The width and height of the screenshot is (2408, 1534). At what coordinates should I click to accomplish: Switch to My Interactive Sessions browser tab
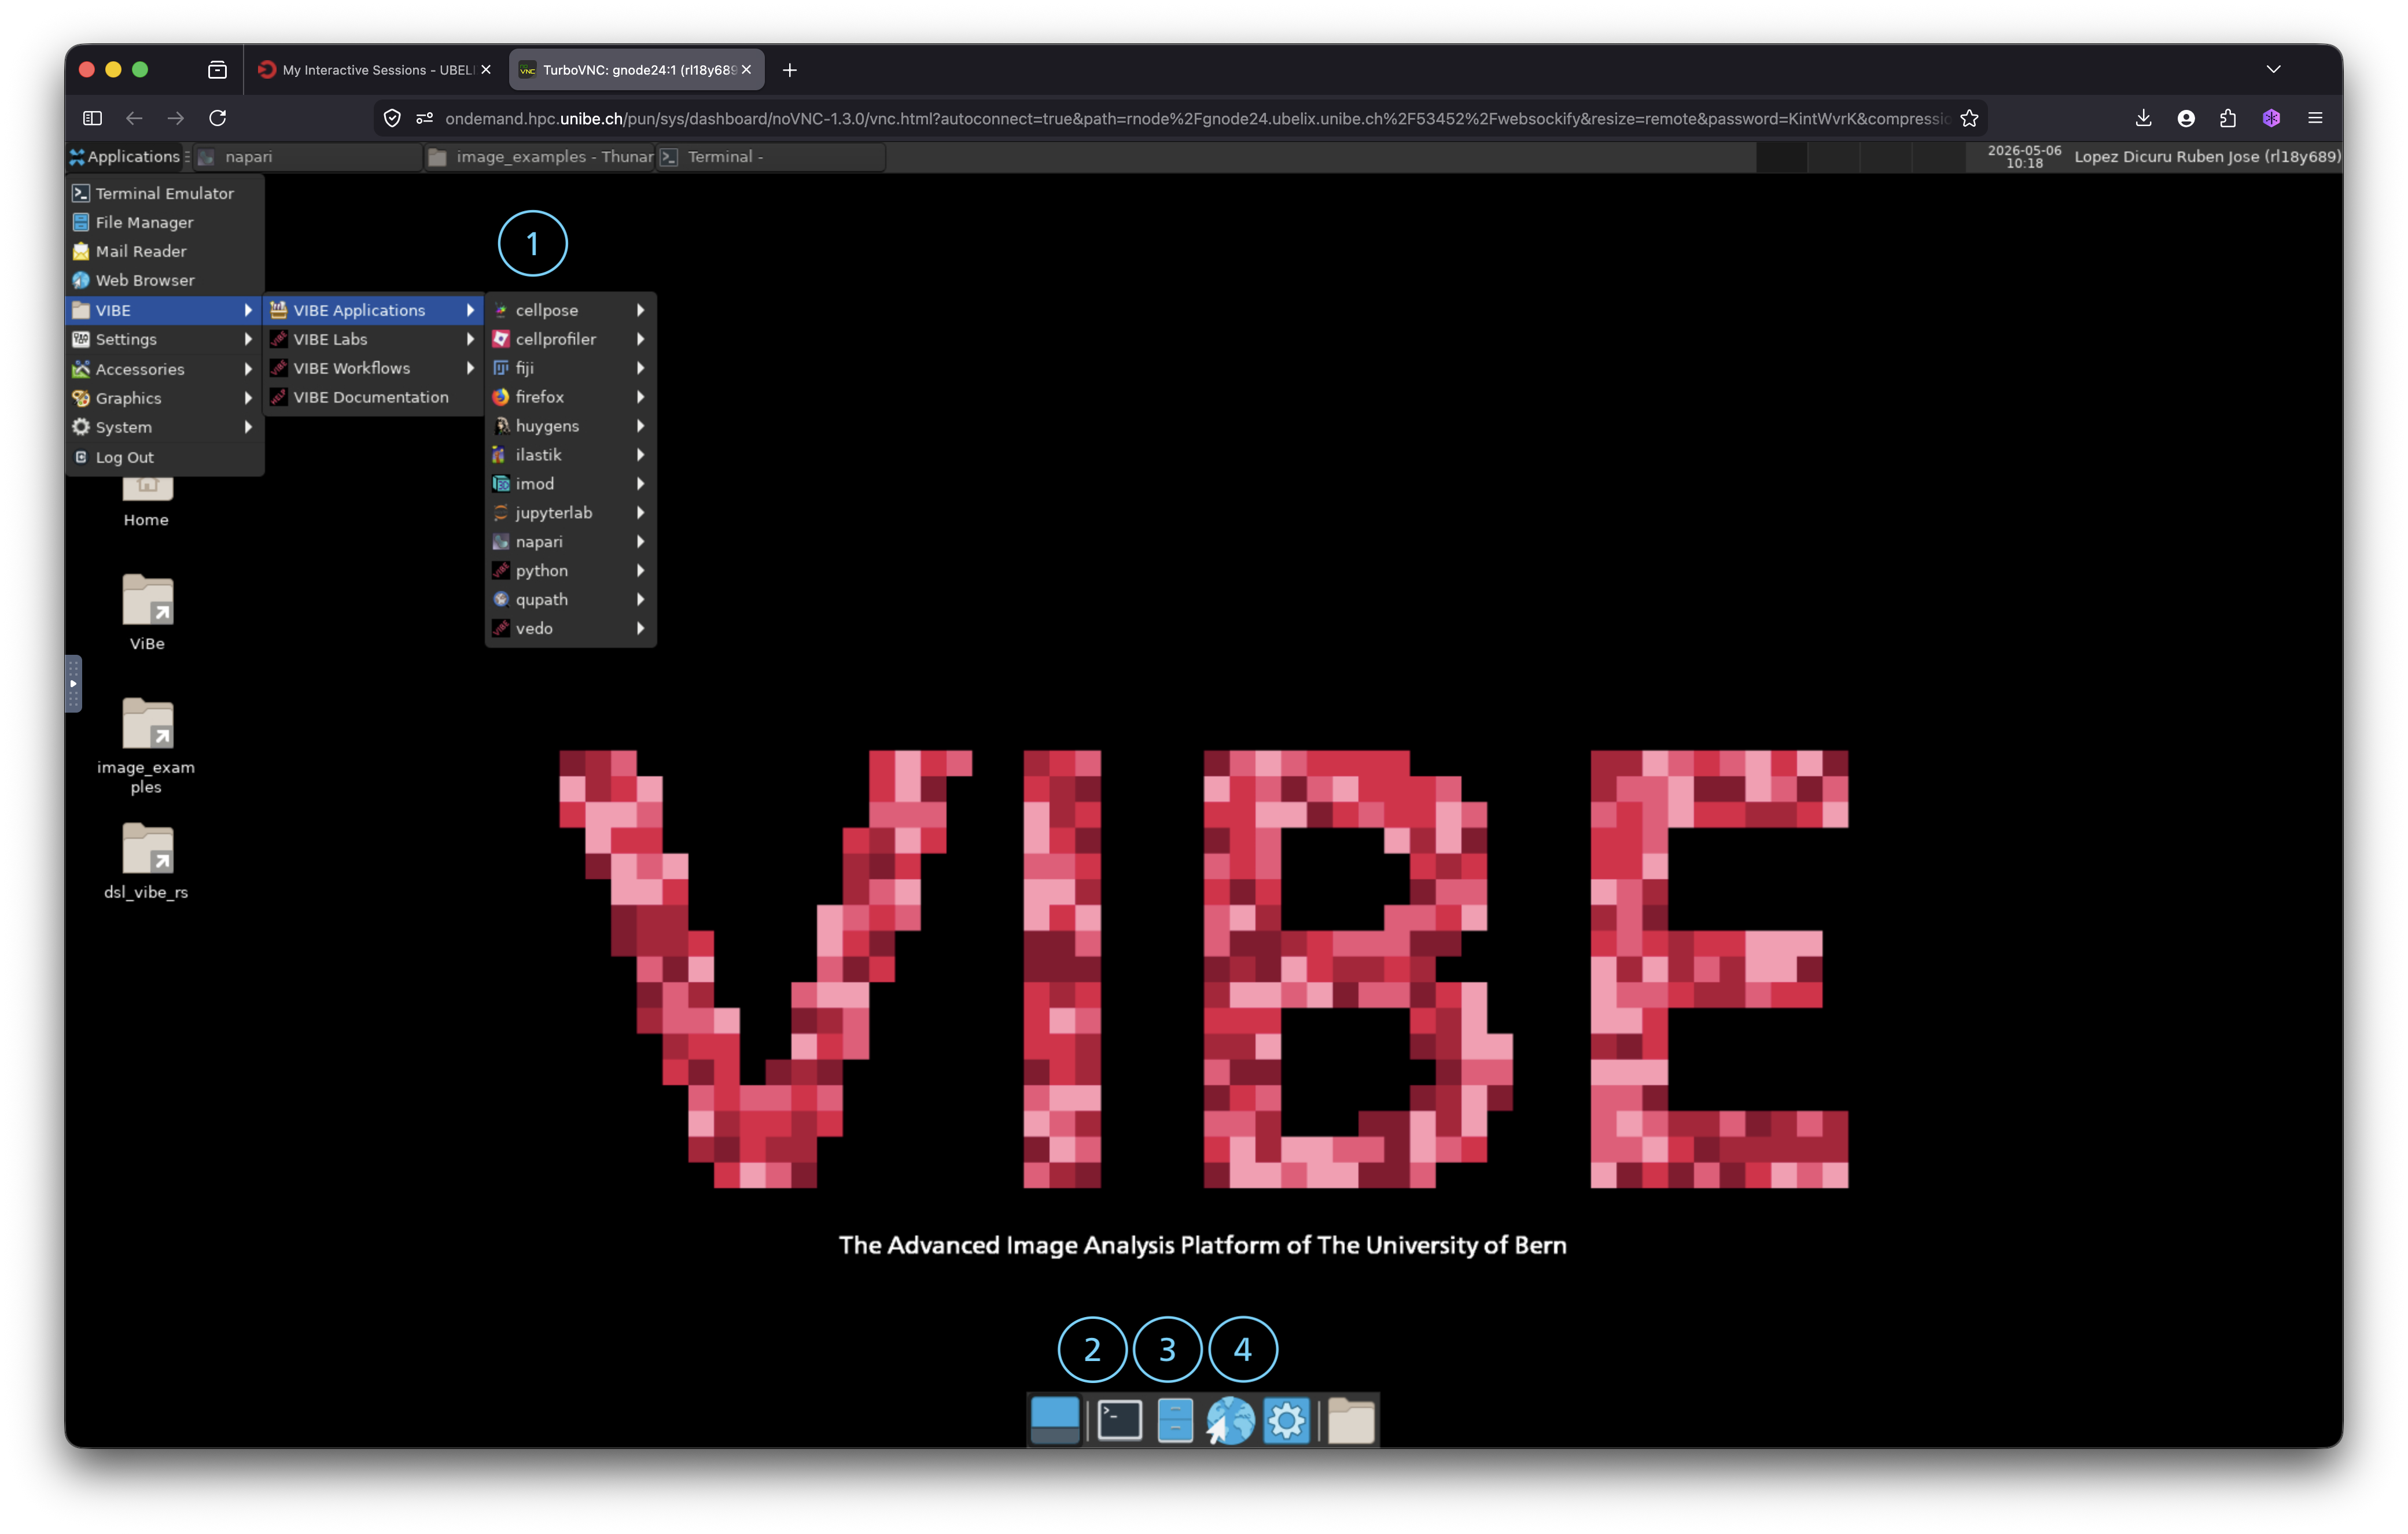click(375, 70)
